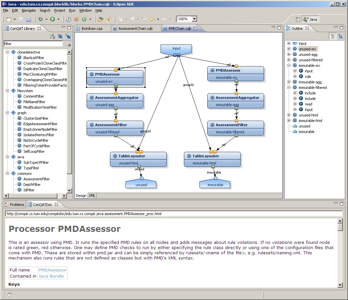Screen dimensions: 348x300
Task: Toggle the boxed crossed-out filter icon in ConQAT Library
Action: tap(68, 36)
